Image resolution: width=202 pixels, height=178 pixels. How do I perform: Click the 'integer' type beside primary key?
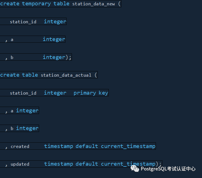[55, 93]
